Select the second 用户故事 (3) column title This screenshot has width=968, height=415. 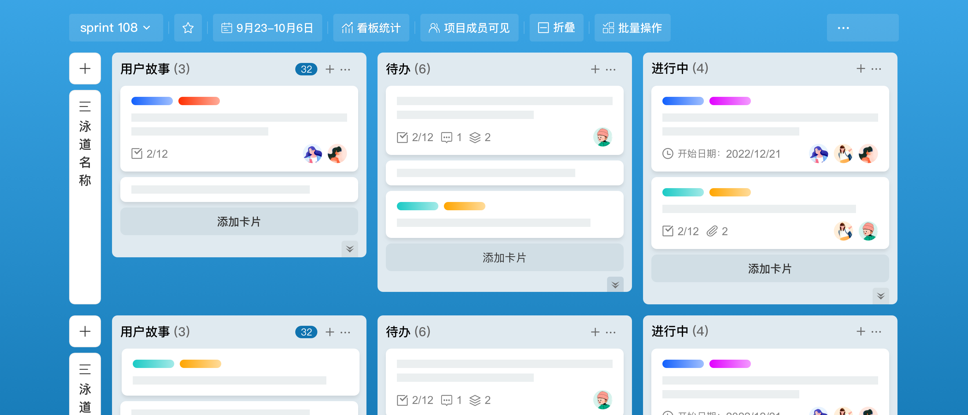pos(155,332)
